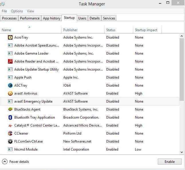Screen dimensions: 185x170
Task: Click Adobe Systems Inc. publisher cell
Action: (78, 37)
